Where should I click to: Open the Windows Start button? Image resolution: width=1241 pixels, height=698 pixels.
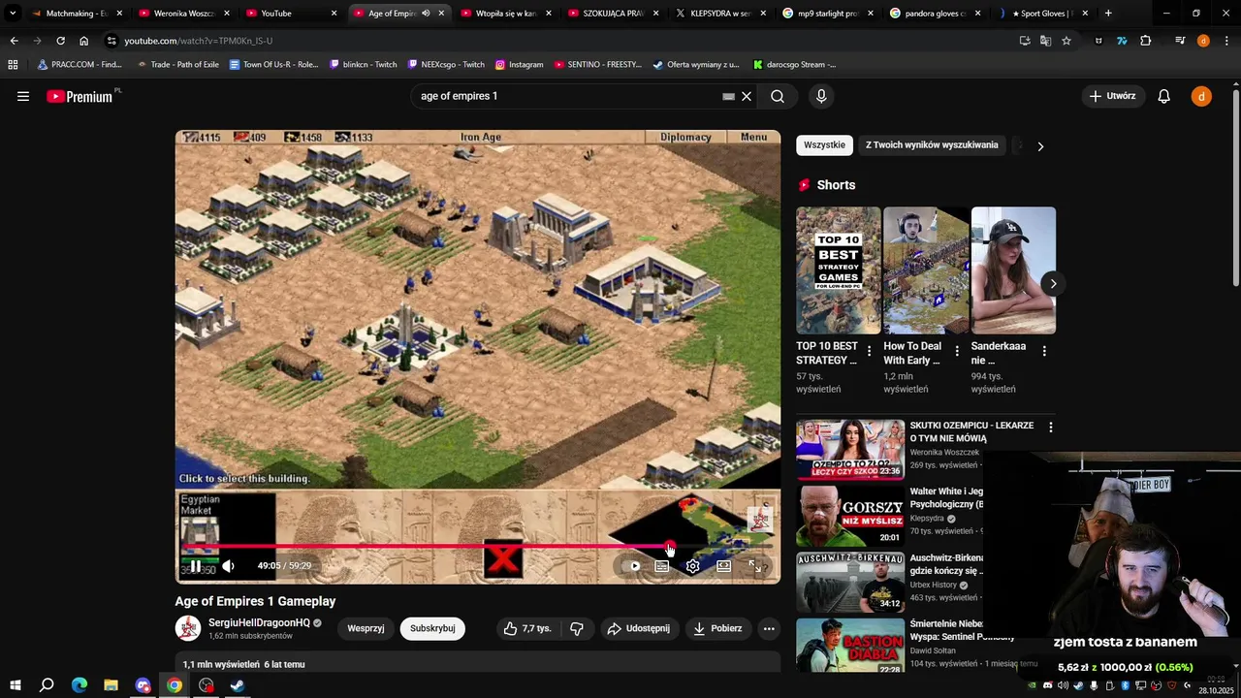16,685
